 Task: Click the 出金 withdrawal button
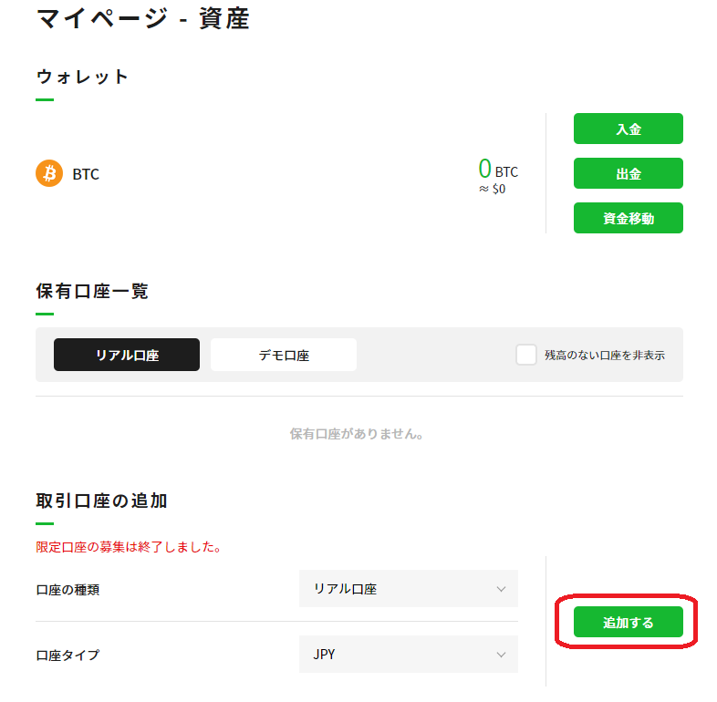[x=629, y=173]
